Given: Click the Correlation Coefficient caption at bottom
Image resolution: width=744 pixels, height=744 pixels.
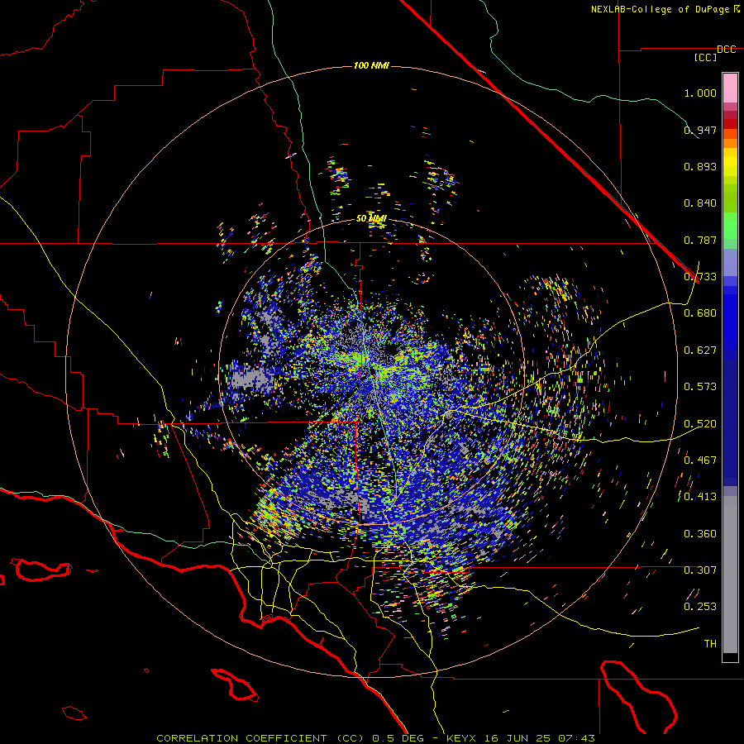Looking at the screenshot, I should click(x=375, y=738).
